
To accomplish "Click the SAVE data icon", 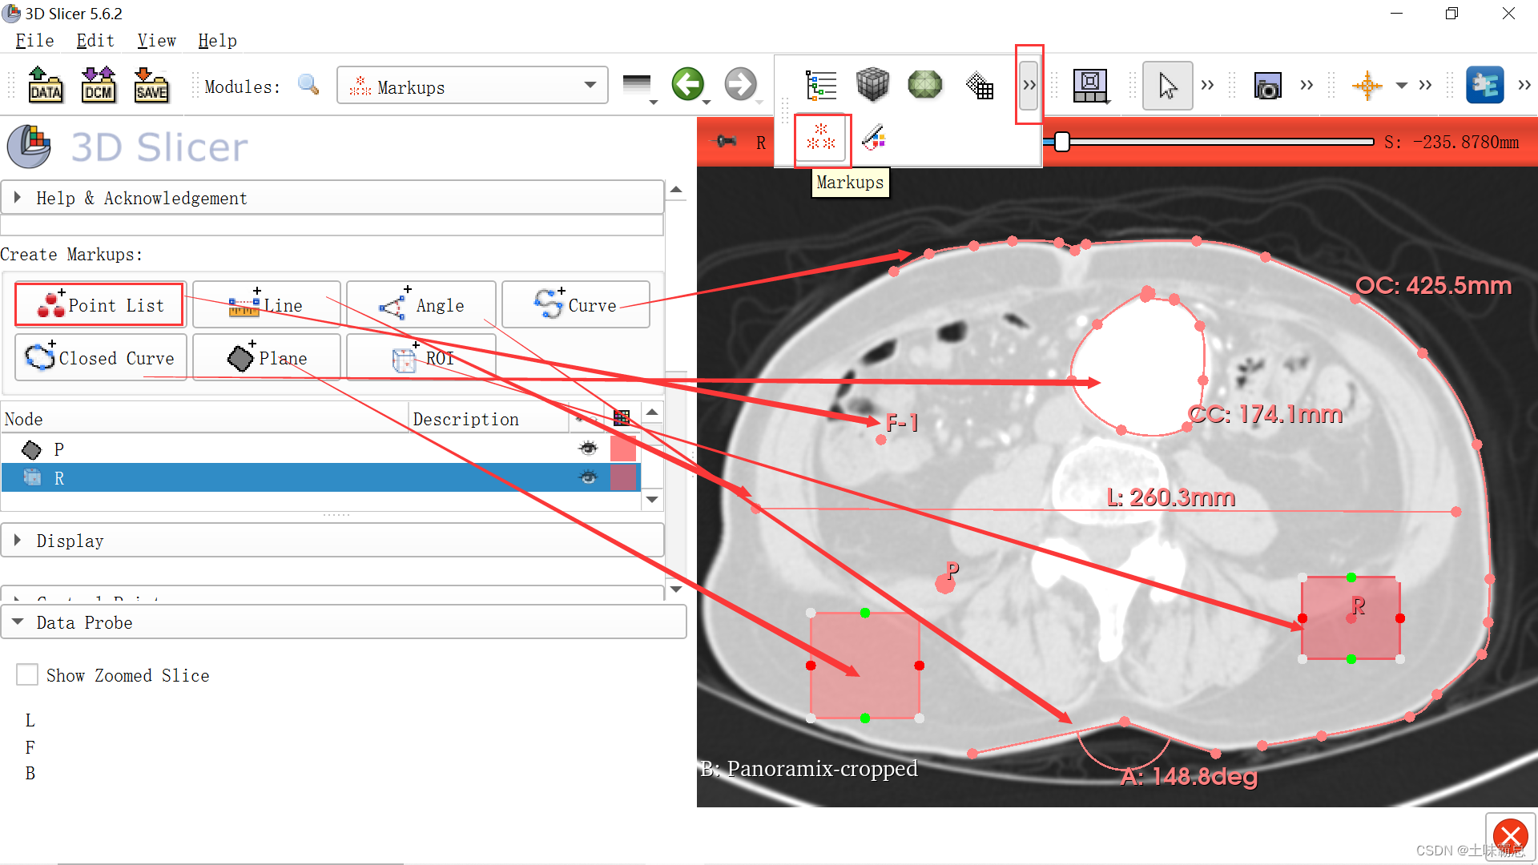I will 151,85.
